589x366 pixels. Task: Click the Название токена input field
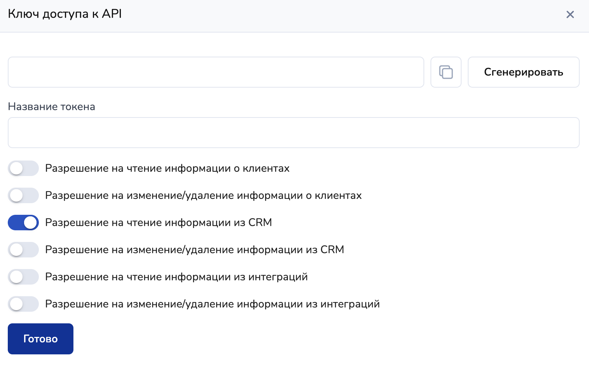[293, 133]
